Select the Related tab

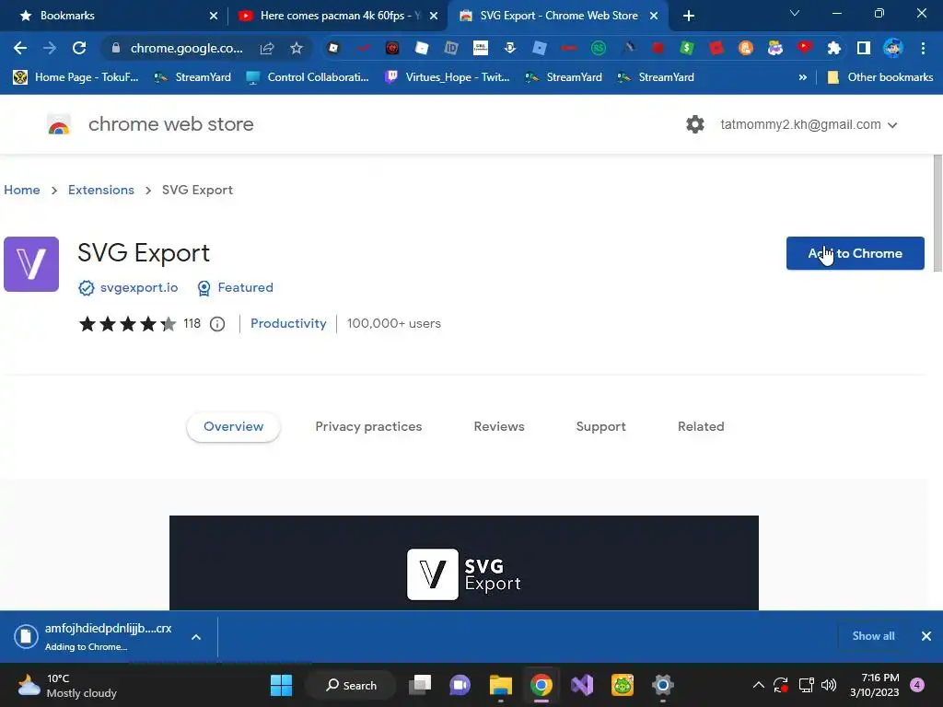click(x=701, y=427)
